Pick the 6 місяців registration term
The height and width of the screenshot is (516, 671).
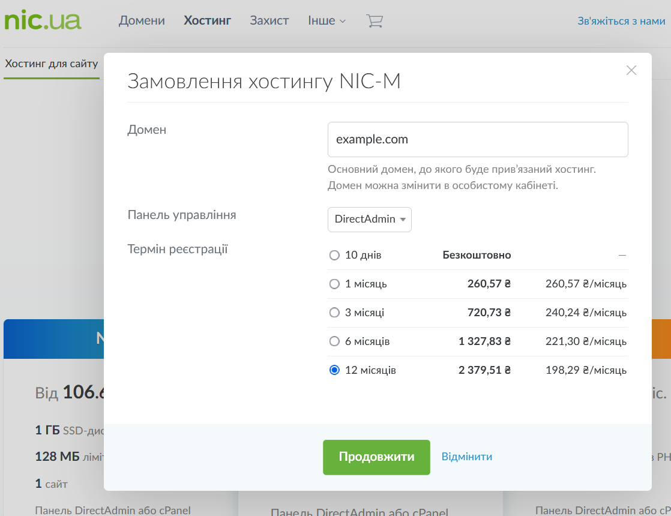pos(334,341)
